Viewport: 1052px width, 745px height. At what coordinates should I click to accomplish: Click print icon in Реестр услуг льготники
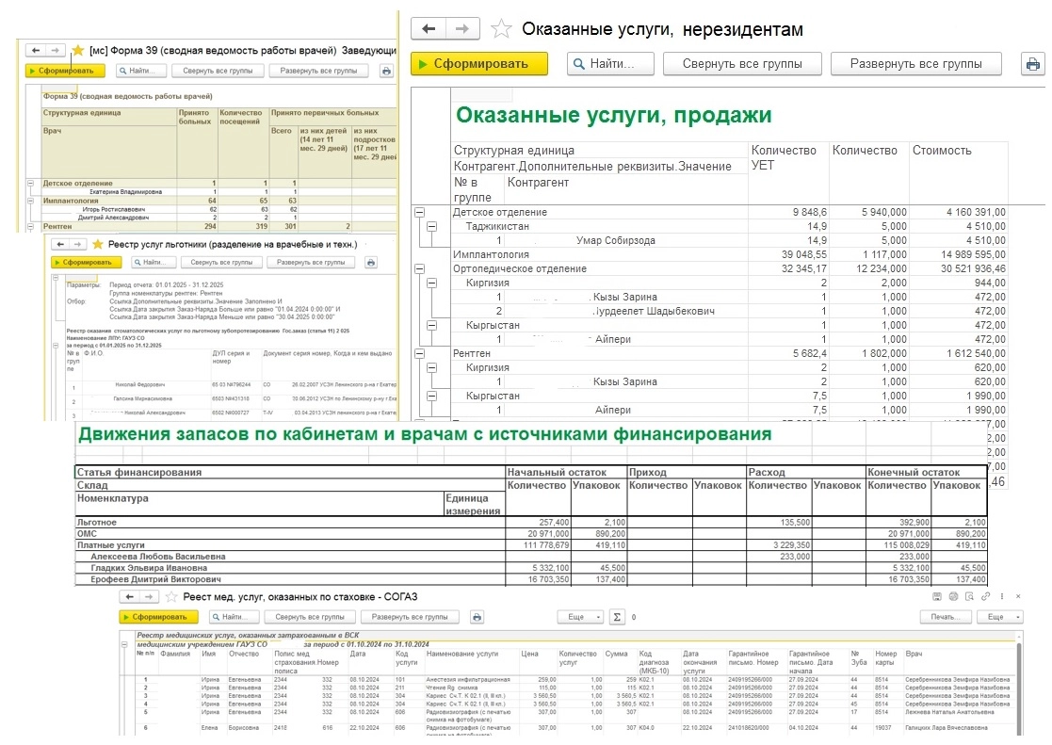[x=371, y=263]
